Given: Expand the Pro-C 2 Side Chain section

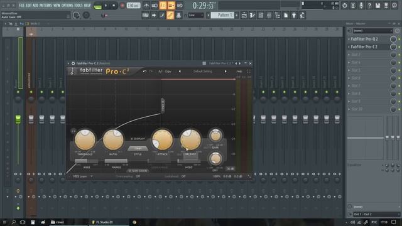Looking at the screenshot, I should 138,171.
